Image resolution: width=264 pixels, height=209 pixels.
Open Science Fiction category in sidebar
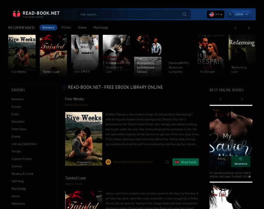(22, 159)
